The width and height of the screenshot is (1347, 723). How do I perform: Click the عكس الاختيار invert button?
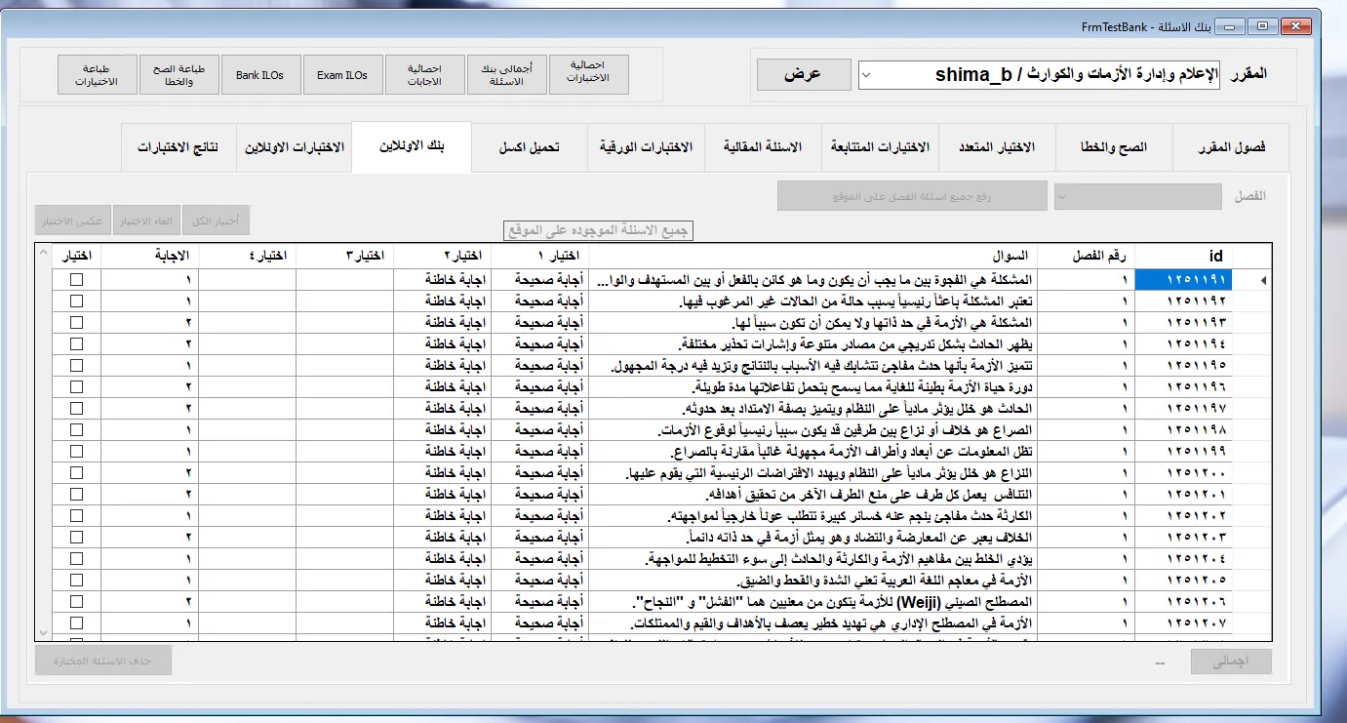pyautogui.click(x=72, y=221)
